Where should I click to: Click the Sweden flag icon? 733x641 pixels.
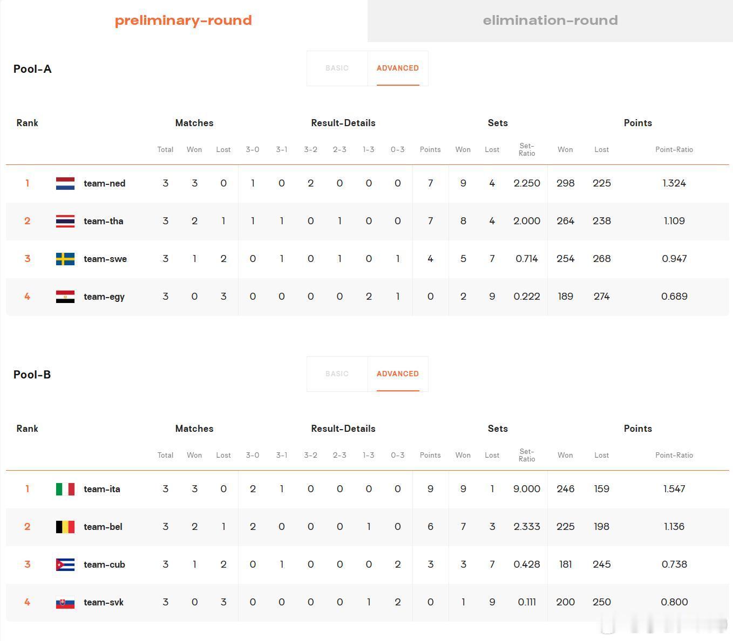tap(65, 259)
